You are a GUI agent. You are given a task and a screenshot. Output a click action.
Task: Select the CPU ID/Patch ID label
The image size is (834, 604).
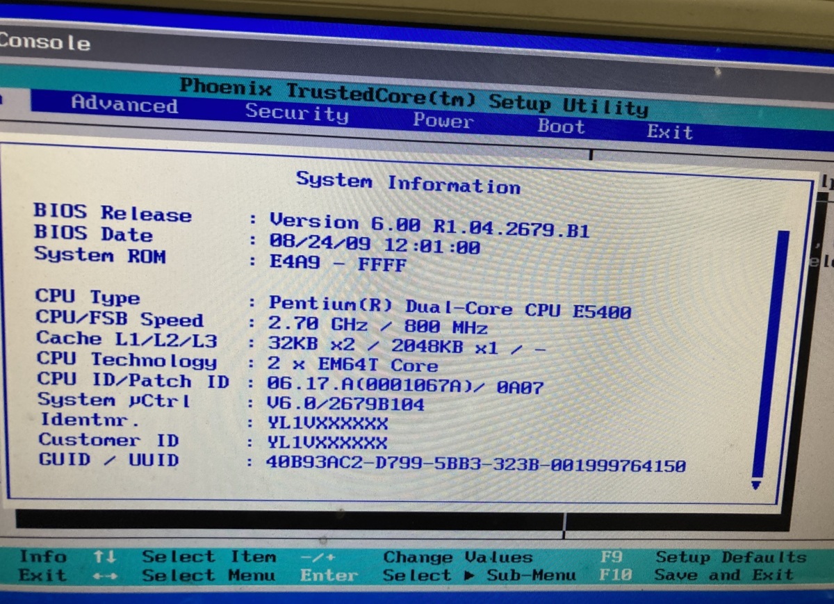(133, 380)
